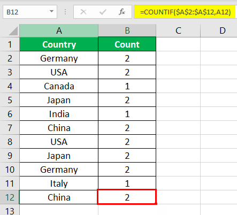Click the Insert Function fx icon
This screenshot has height=215, width=237.
click(122, 12)
